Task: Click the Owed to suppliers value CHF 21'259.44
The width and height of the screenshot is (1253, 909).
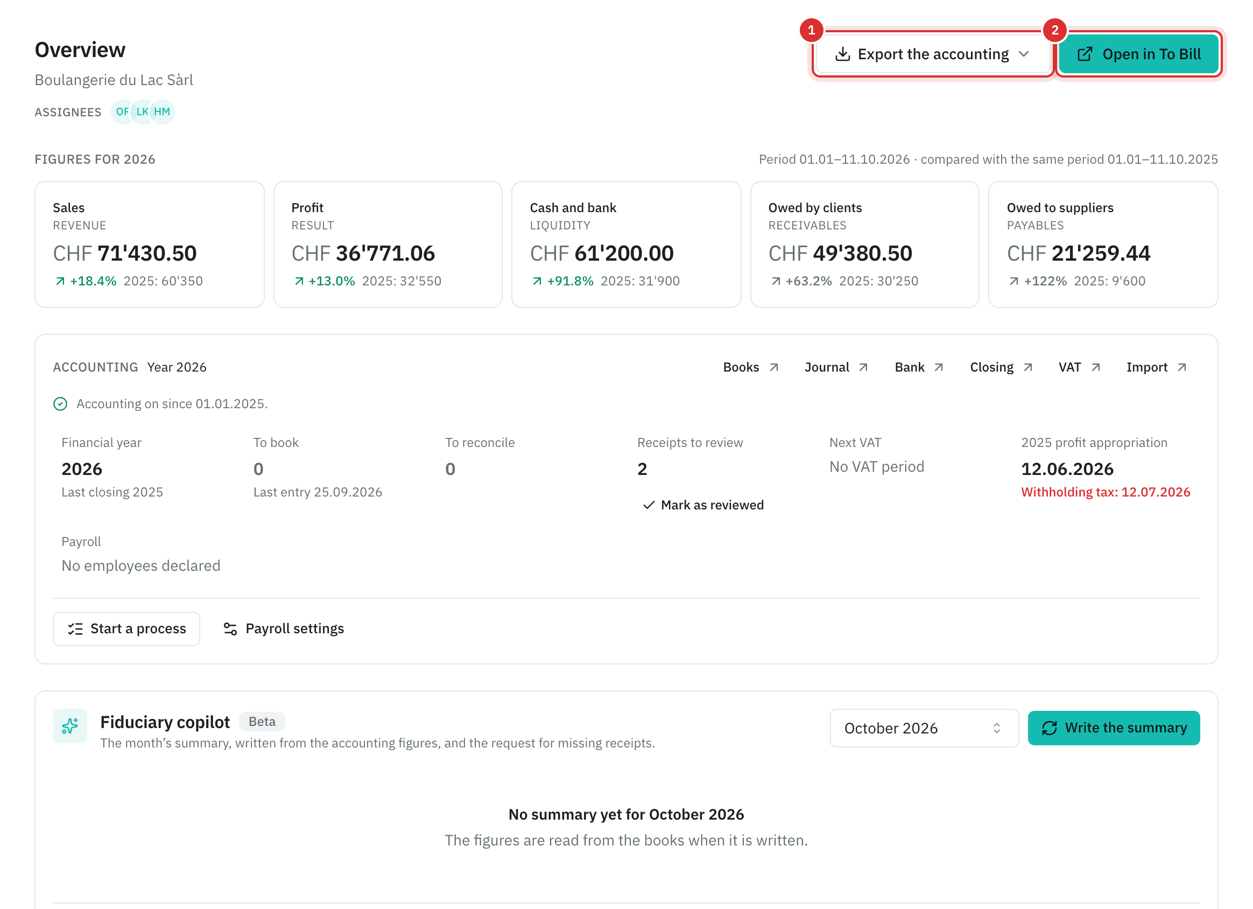Action: click(x=1079, y=254)
